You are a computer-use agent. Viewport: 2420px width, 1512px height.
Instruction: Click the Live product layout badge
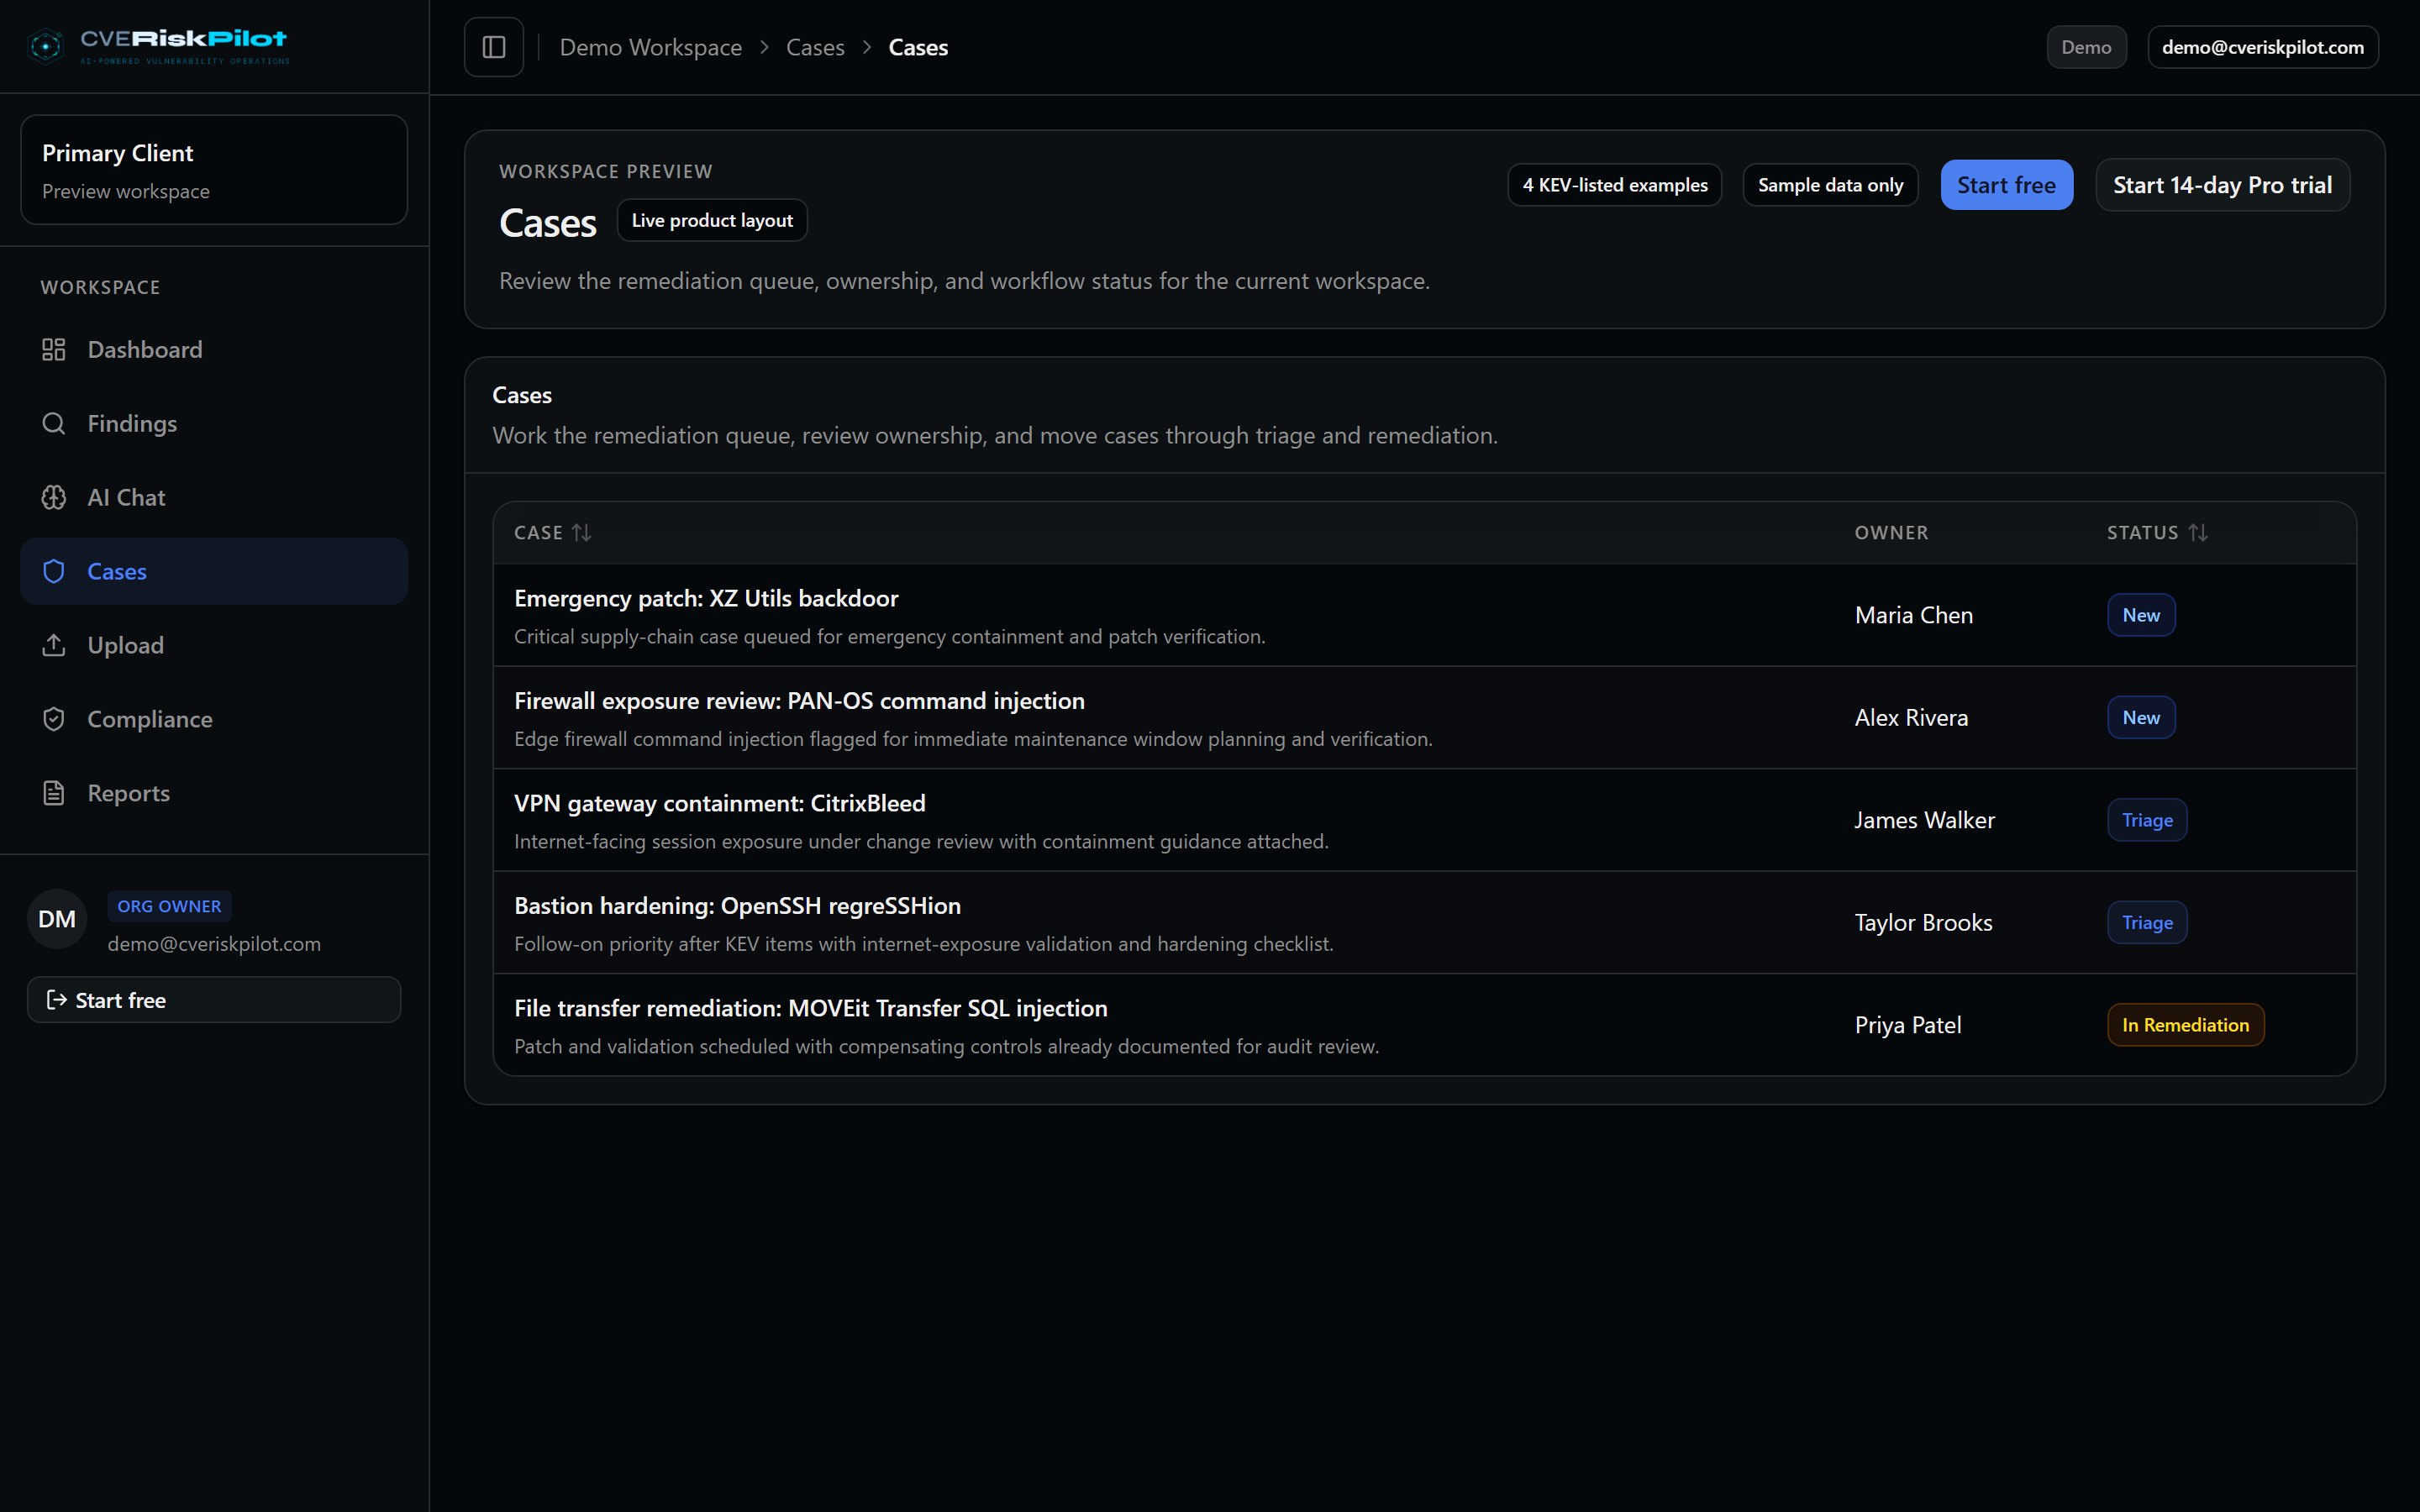click(712, 220)
